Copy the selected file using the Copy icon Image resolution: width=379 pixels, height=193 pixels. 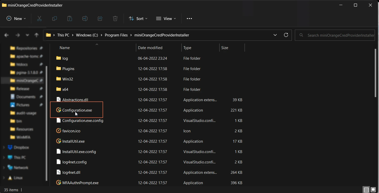pos(54,18)
